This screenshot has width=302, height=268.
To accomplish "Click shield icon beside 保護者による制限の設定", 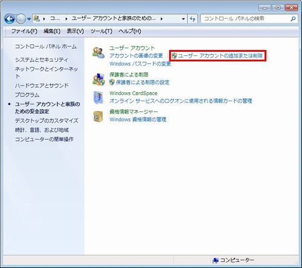I will (x=112, y=82).
